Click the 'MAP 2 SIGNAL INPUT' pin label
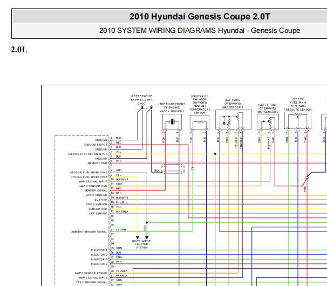This screenshot has width=327, height=286. click(93, 181)
